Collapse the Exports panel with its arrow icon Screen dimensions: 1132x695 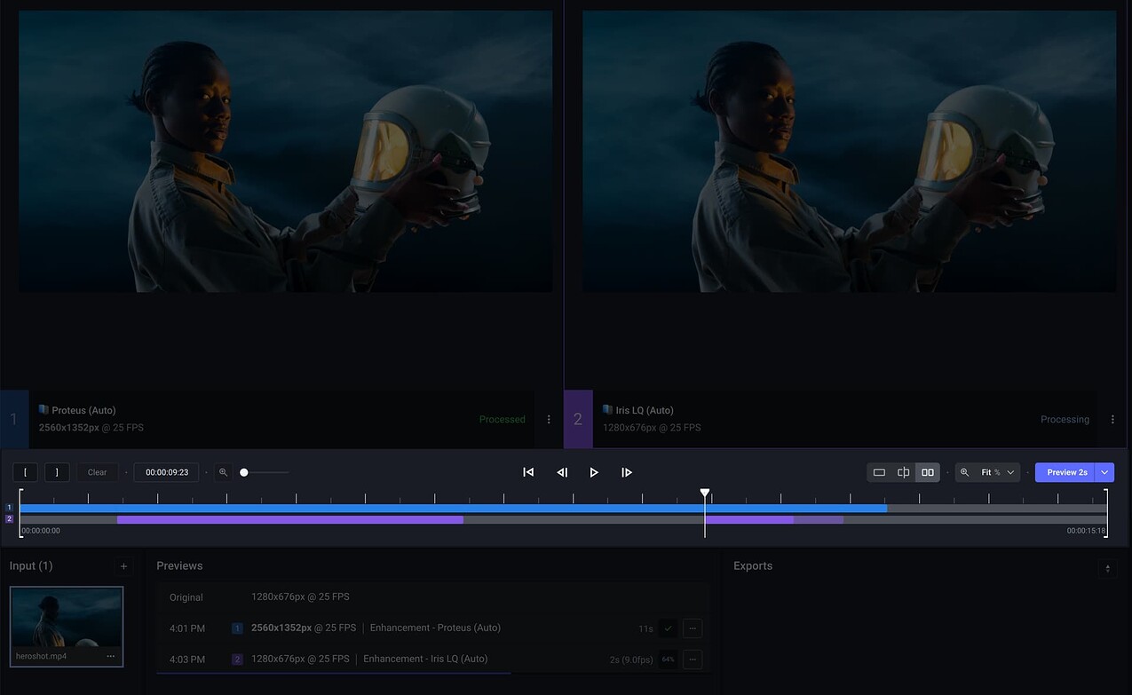pos(1106,567)
